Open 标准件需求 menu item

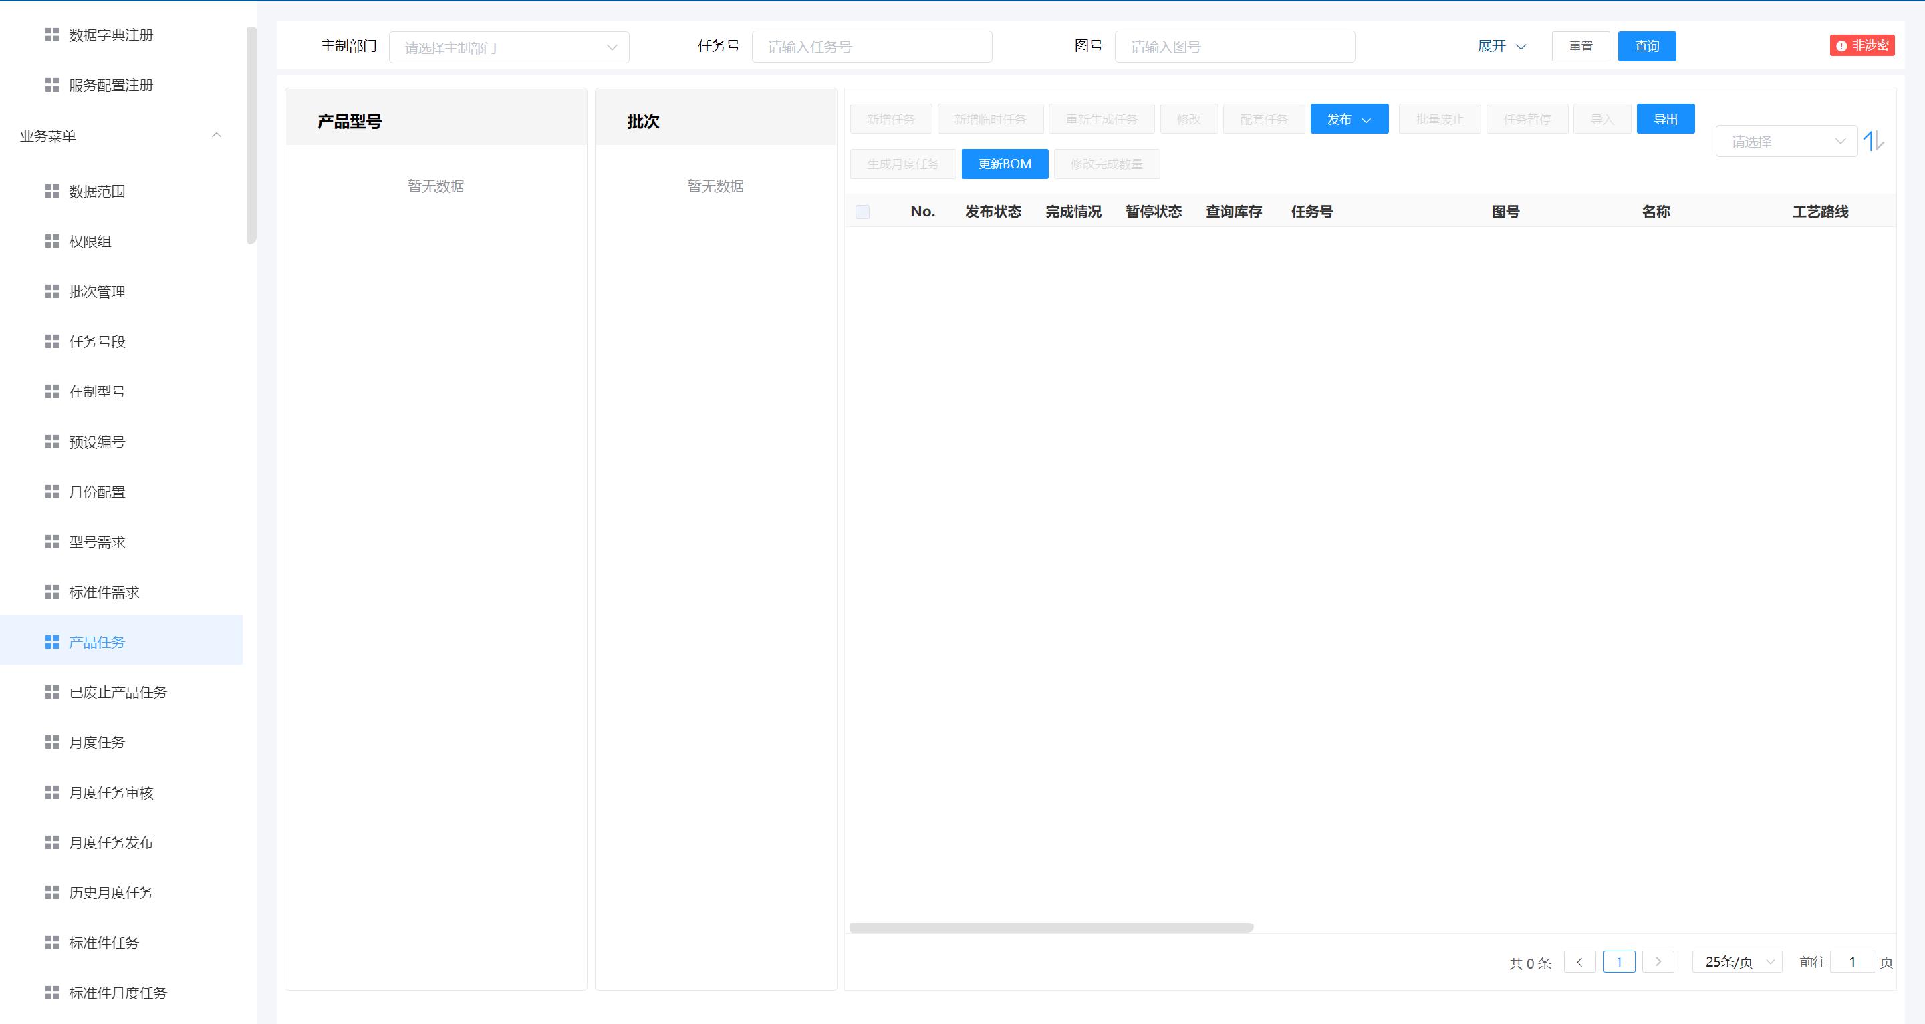(x=121, y=592)
